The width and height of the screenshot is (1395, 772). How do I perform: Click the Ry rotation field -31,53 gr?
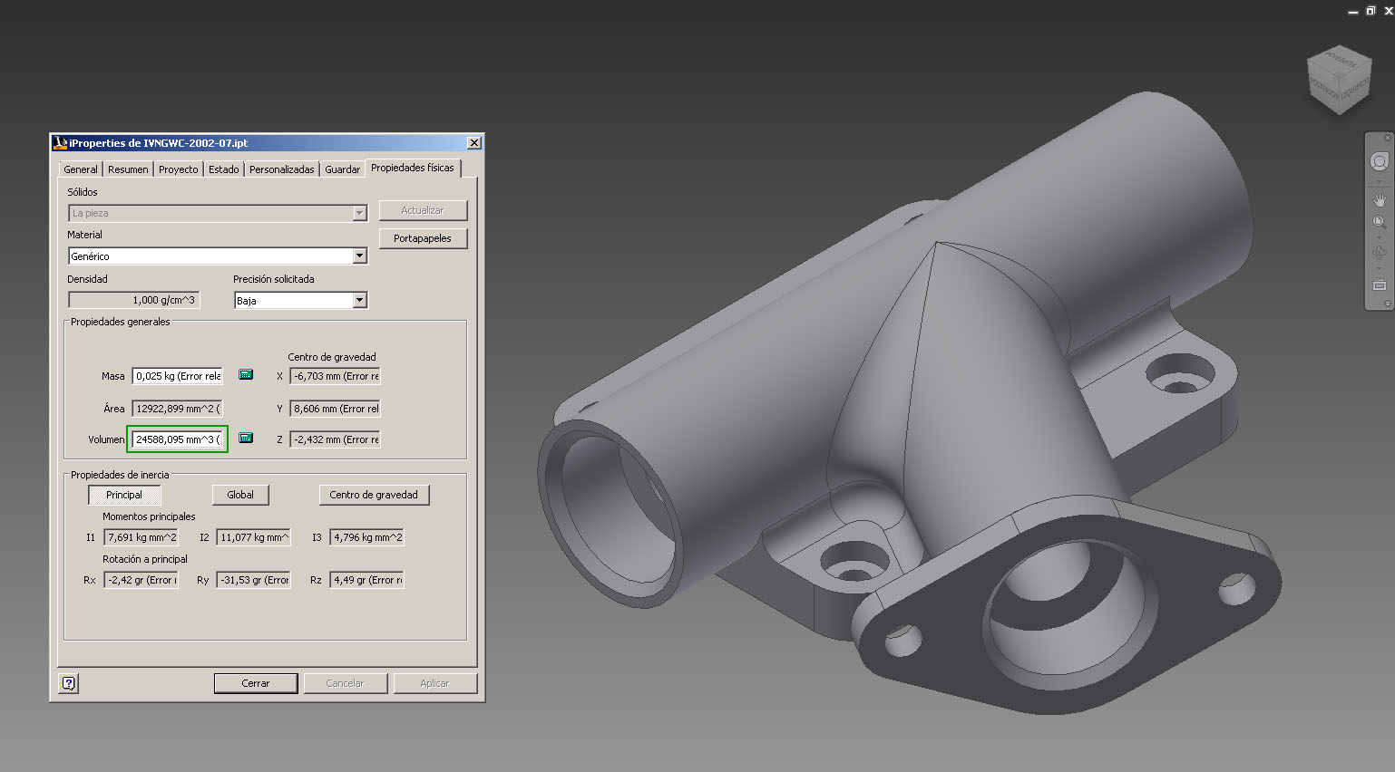click(253, 580)
